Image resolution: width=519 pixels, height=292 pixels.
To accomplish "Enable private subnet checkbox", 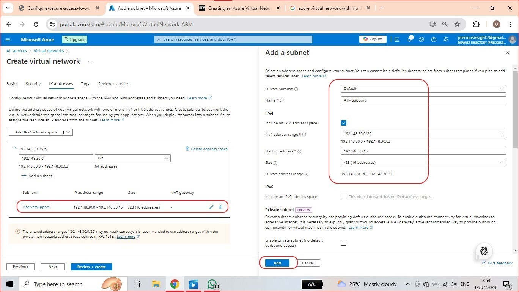I will (344, 243).
